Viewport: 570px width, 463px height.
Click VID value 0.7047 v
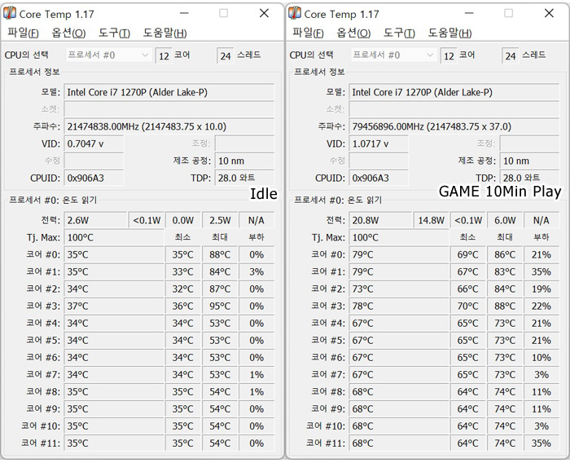click(x=94, y=143)
